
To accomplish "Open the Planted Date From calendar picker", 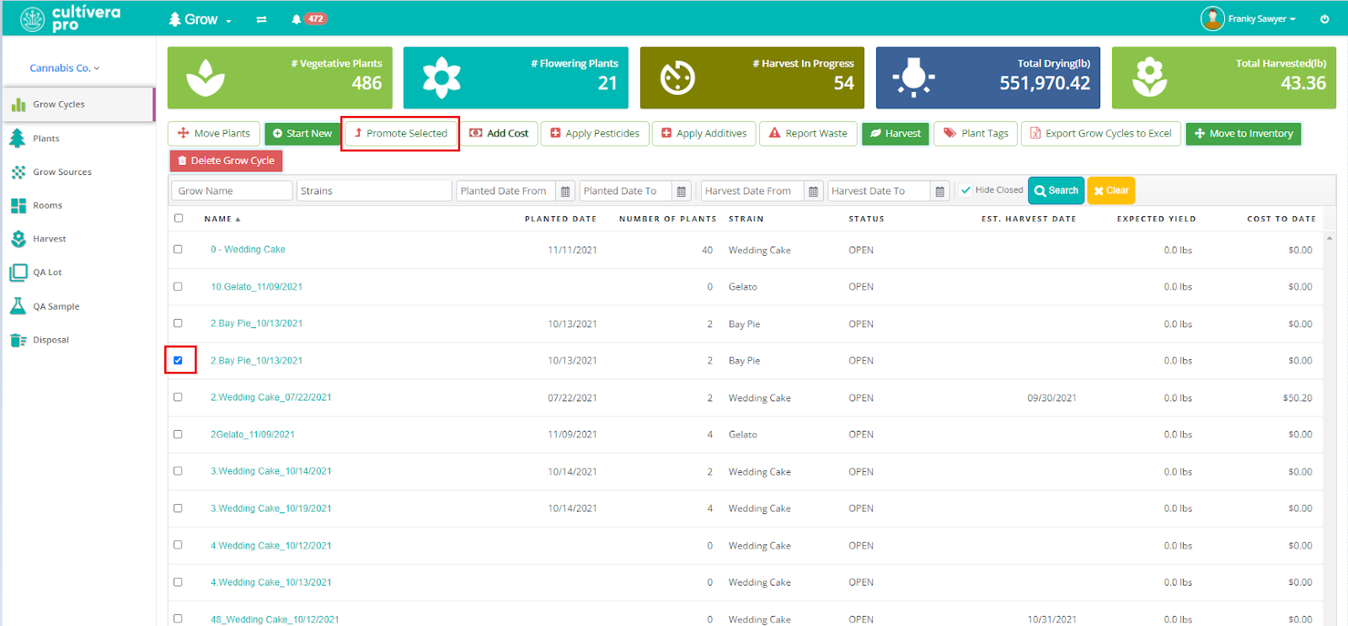I will click(x=566, y=191).
